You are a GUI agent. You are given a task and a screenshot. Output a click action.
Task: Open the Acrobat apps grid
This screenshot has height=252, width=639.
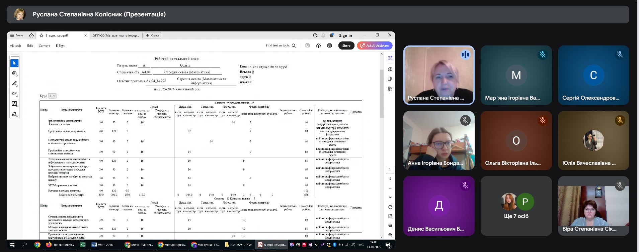332,35
